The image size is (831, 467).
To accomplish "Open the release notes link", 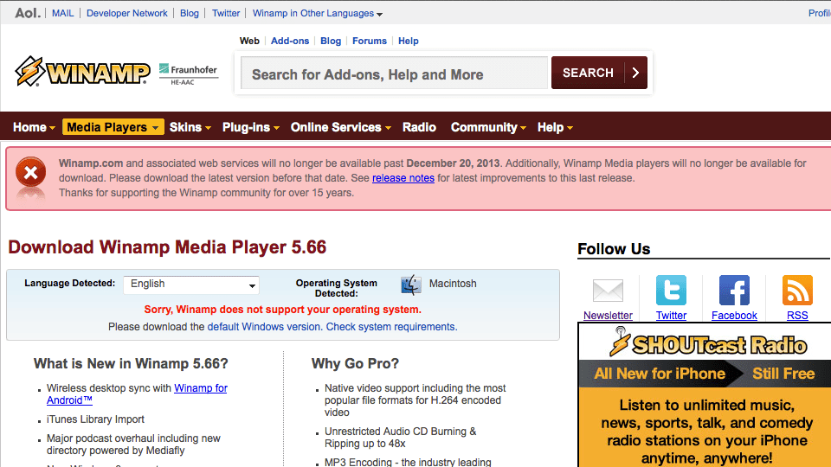I will (403, 178).
